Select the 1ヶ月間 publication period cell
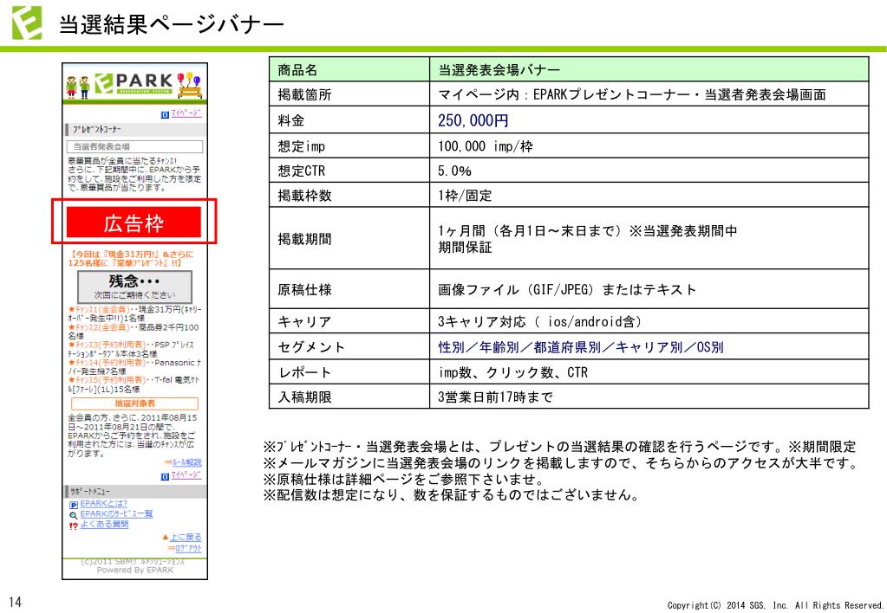This screenshot has height=613, width=887. coord(649,238)
